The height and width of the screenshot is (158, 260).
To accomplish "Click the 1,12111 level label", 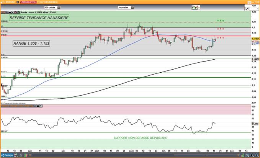I will (x=4, y=72).
